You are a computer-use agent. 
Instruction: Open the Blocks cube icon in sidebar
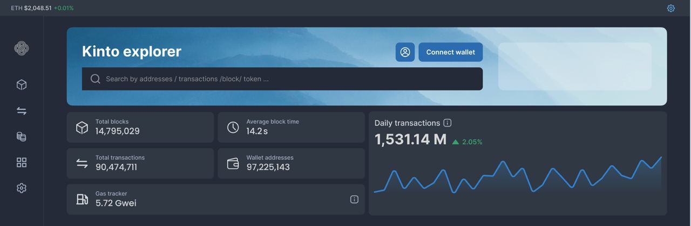[22, 85]
